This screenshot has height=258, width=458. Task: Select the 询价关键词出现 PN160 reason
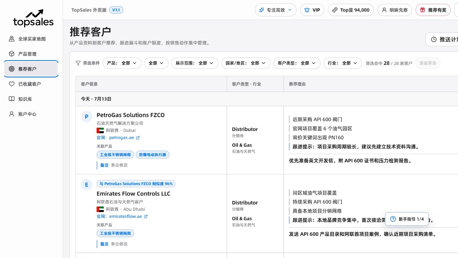tap(318, 137)
